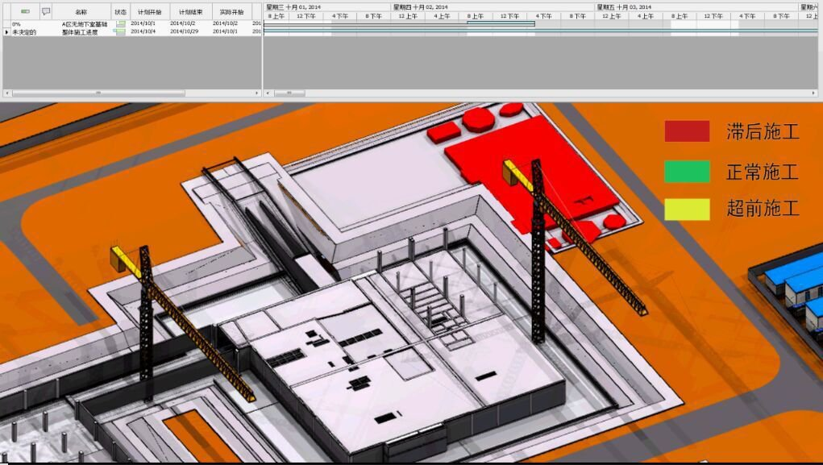Click the 星期三 十月 01, 2014 date header
The image size is (823, 465).
[293, 7]
